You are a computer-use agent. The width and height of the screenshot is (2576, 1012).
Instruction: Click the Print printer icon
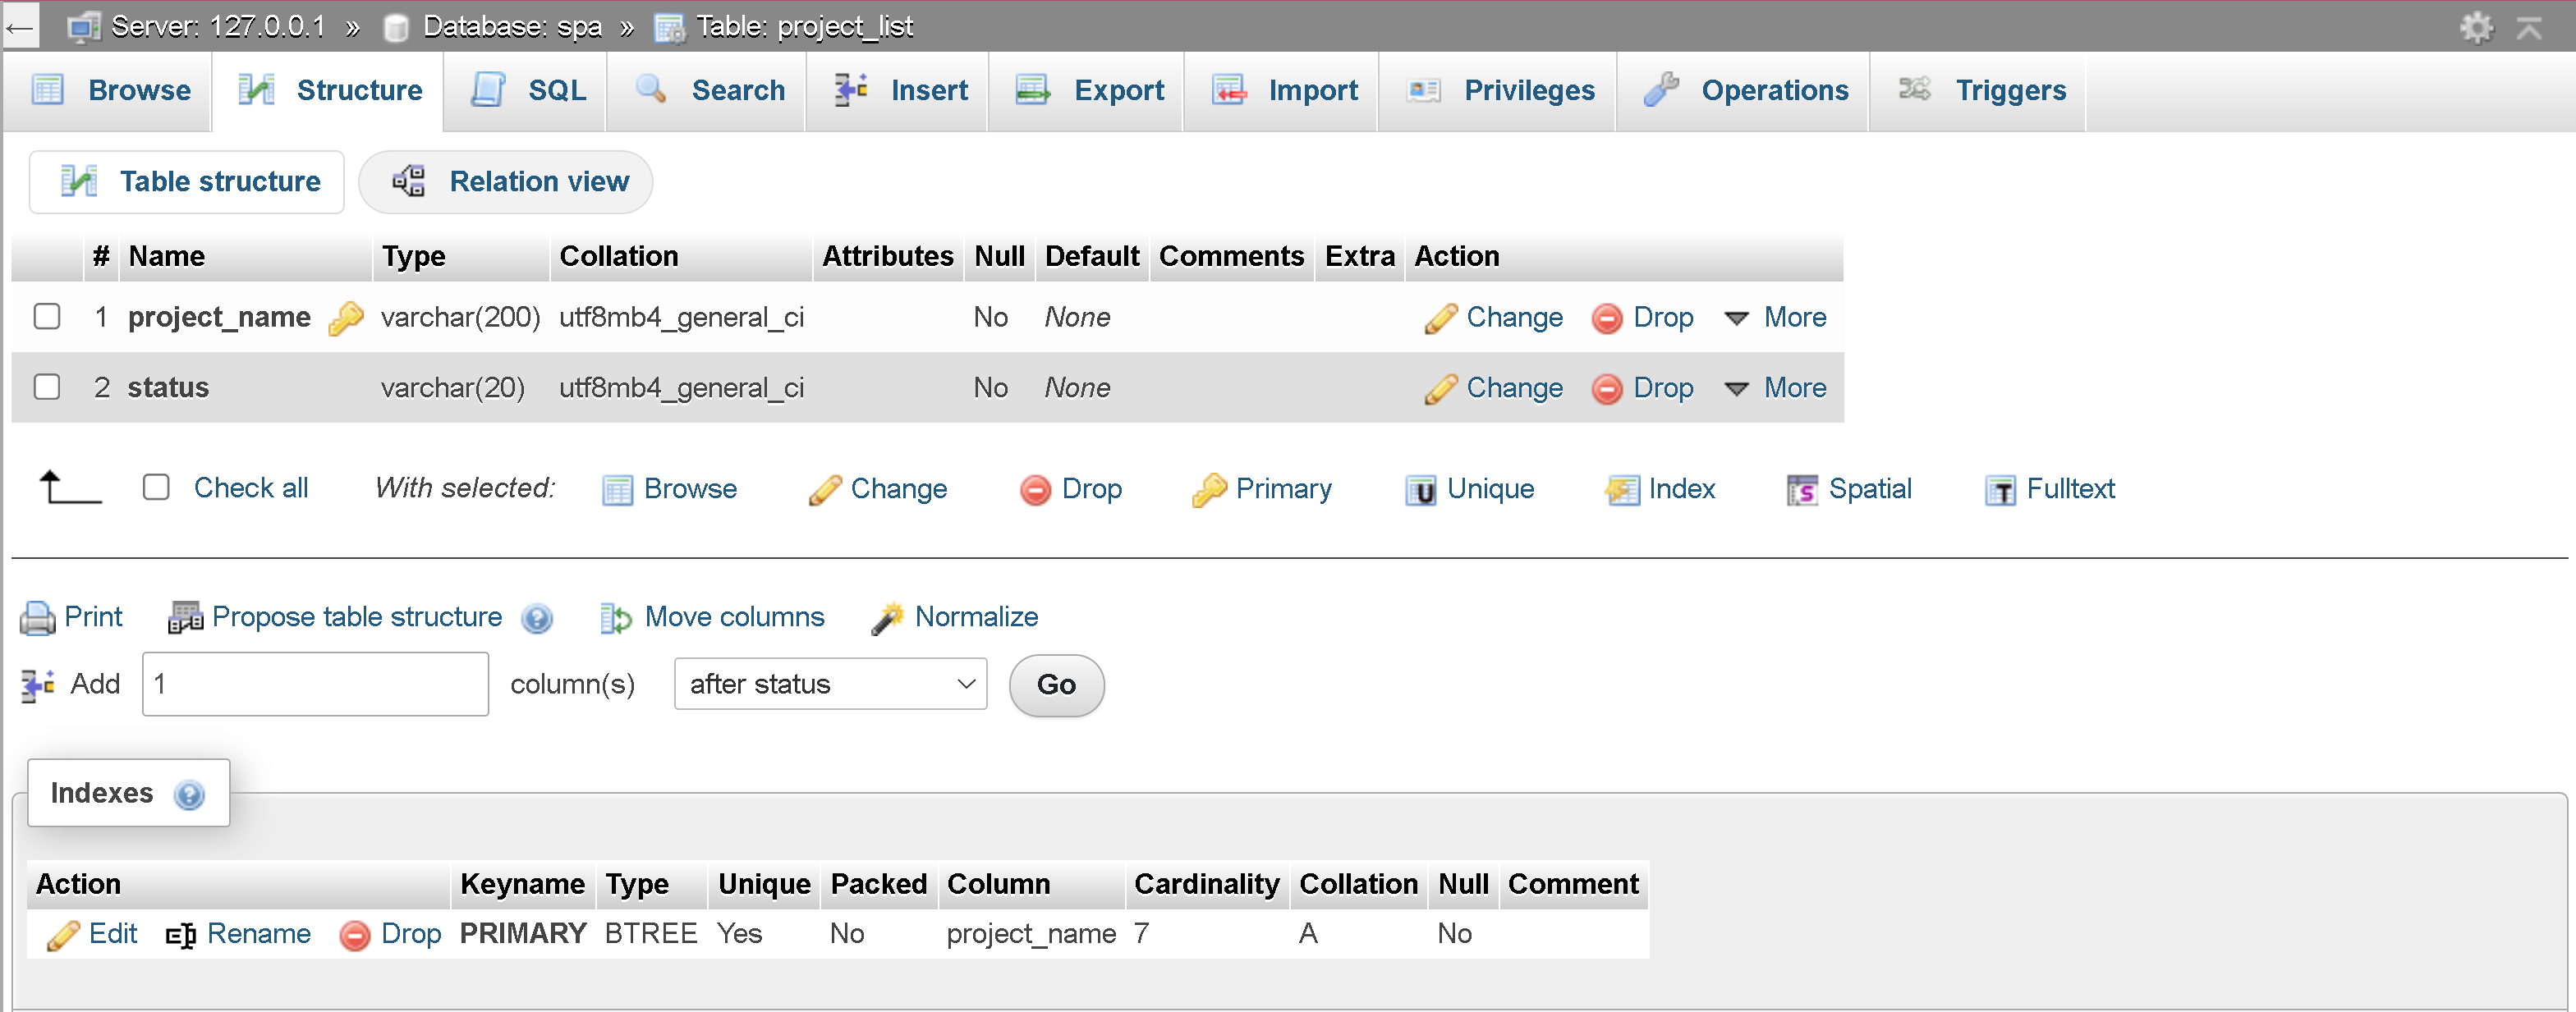coord(38,618)
